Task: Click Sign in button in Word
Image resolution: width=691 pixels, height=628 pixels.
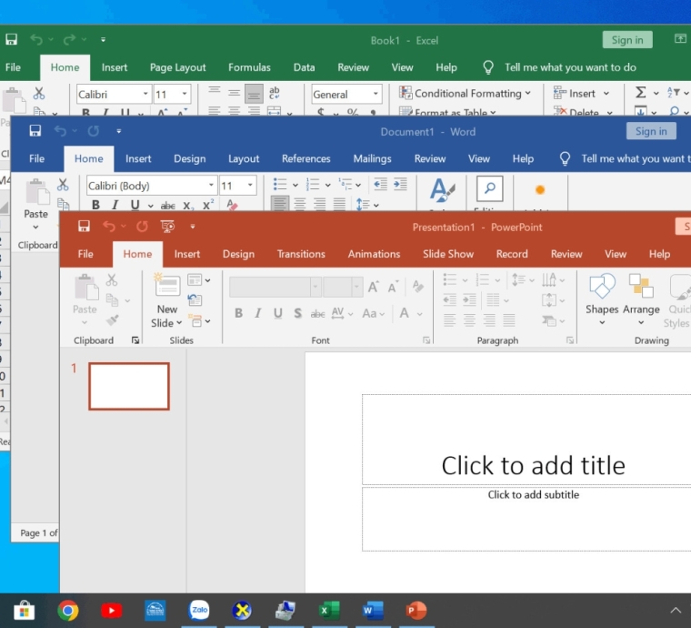Action: pyautogui.click(x=650, y=131)
